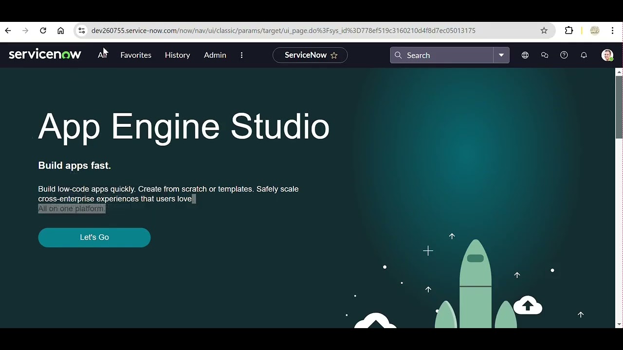
Task: Click the browser profile avatar icon
Action: 595,31
